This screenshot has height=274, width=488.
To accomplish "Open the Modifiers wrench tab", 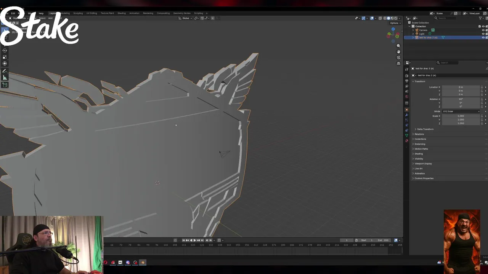I will coord(407,115).
